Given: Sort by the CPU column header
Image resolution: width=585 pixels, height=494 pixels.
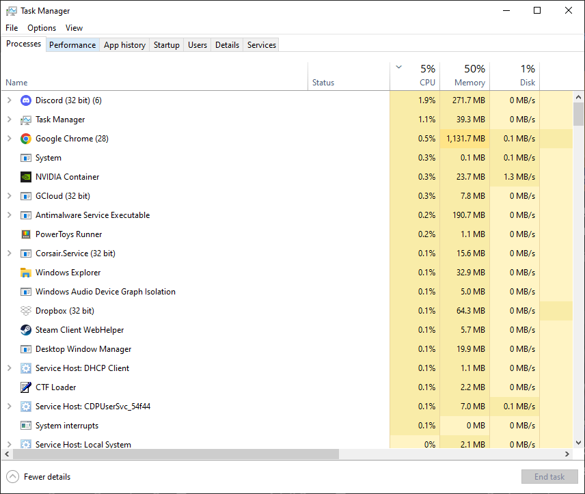Looking at the screenshot, I should [x=415, y=77].
